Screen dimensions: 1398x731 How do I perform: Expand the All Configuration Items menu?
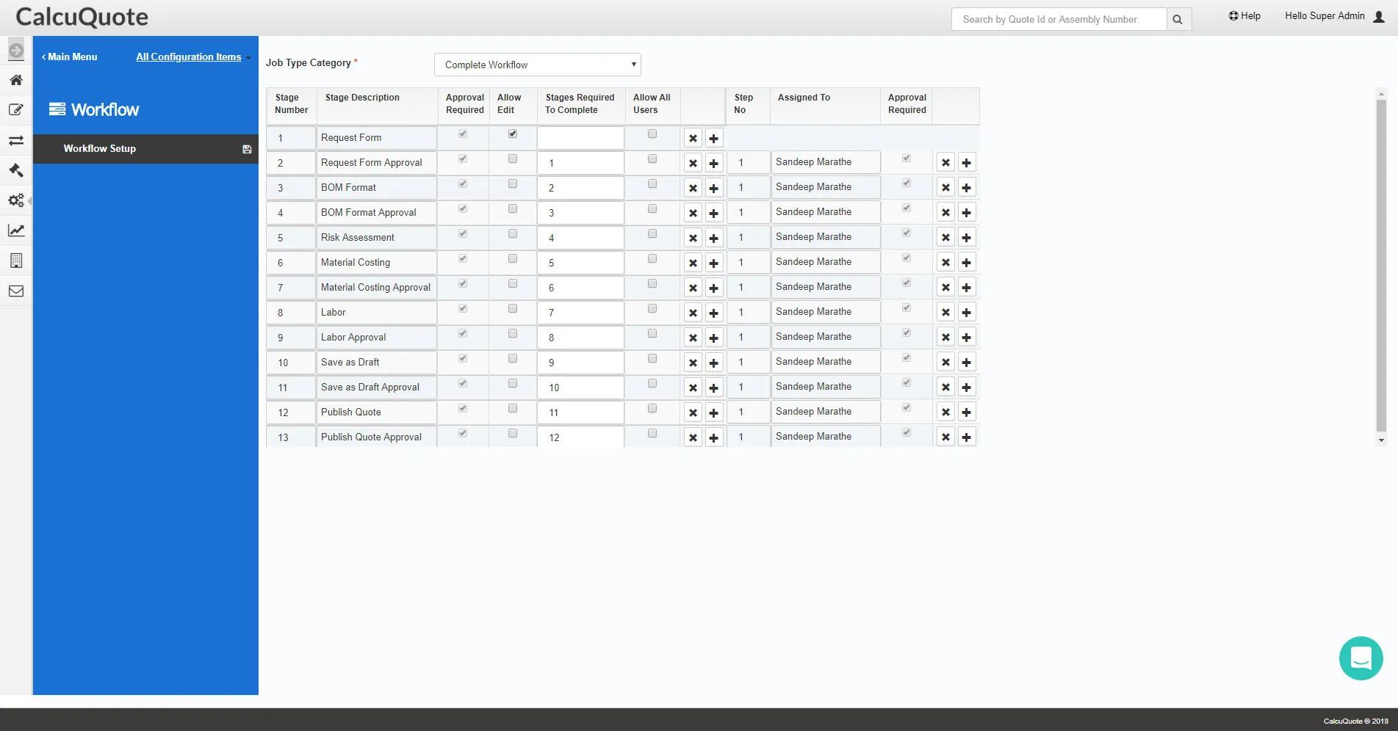pyautogui.click(x=193, y=57)
